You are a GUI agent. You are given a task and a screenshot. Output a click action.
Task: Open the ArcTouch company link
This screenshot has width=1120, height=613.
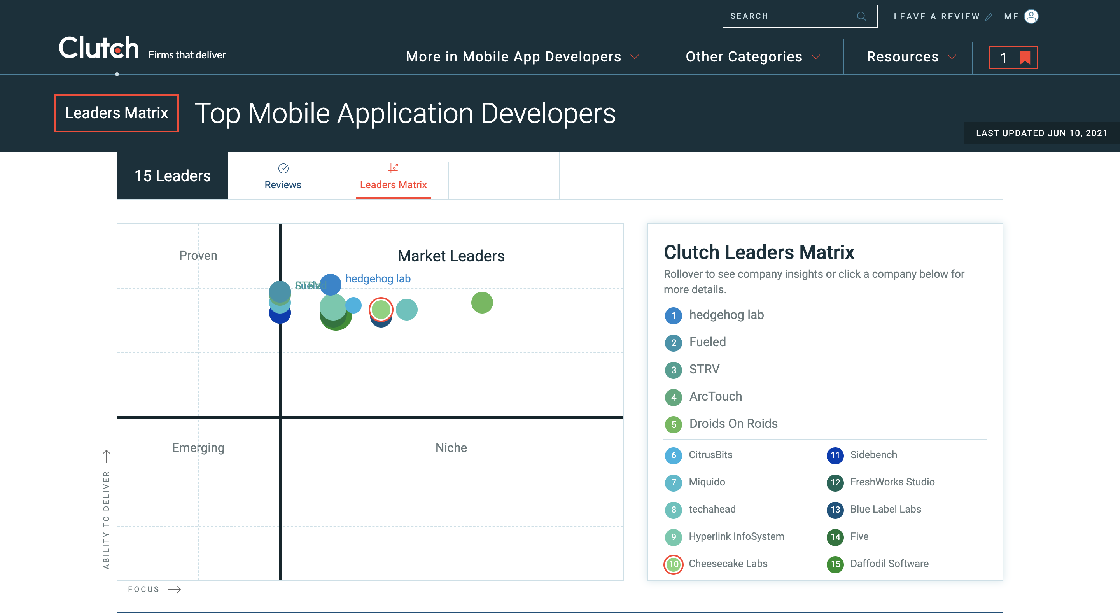(x=716, y=396)
